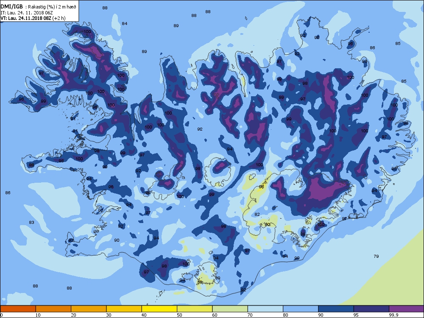Screen dimensions: 424x318
Task: Click the 0–10 dark orange legend swatch
Action: tap(18, 309)
